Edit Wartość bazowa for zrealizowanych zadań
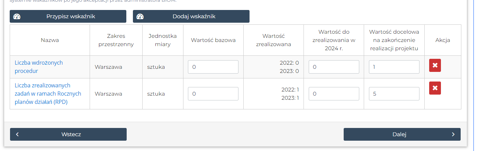The image size is (479, 151). point(213,94)
